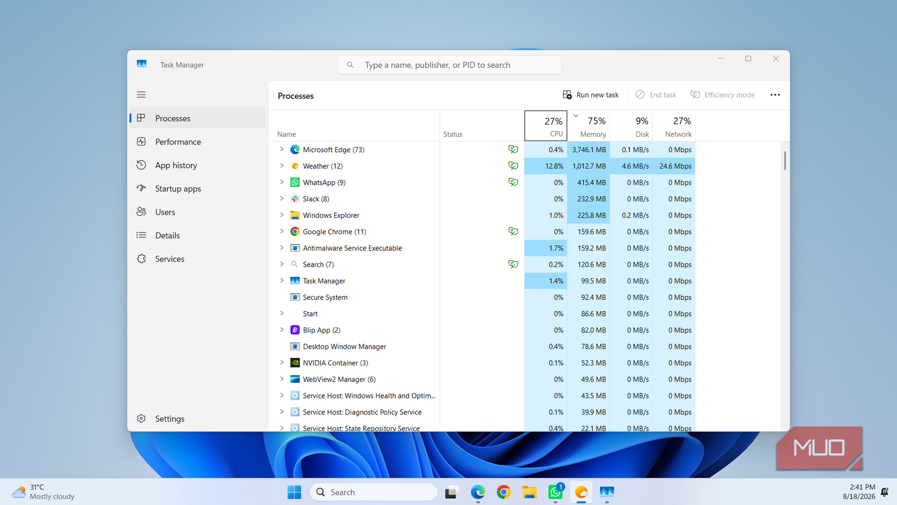Click the Weather process icon
This screenshot has width=897, height=505.
[295, 166]
